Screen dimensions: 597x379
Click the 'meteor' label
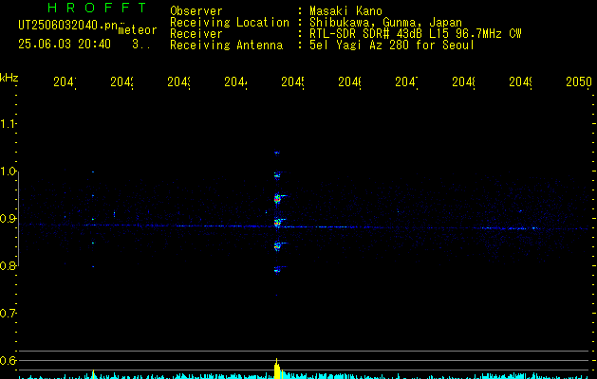(138, 30)
